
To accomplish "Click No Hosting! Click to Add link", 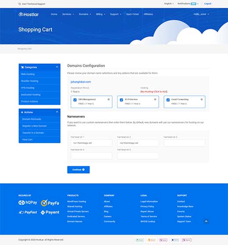I will [154, 91].
